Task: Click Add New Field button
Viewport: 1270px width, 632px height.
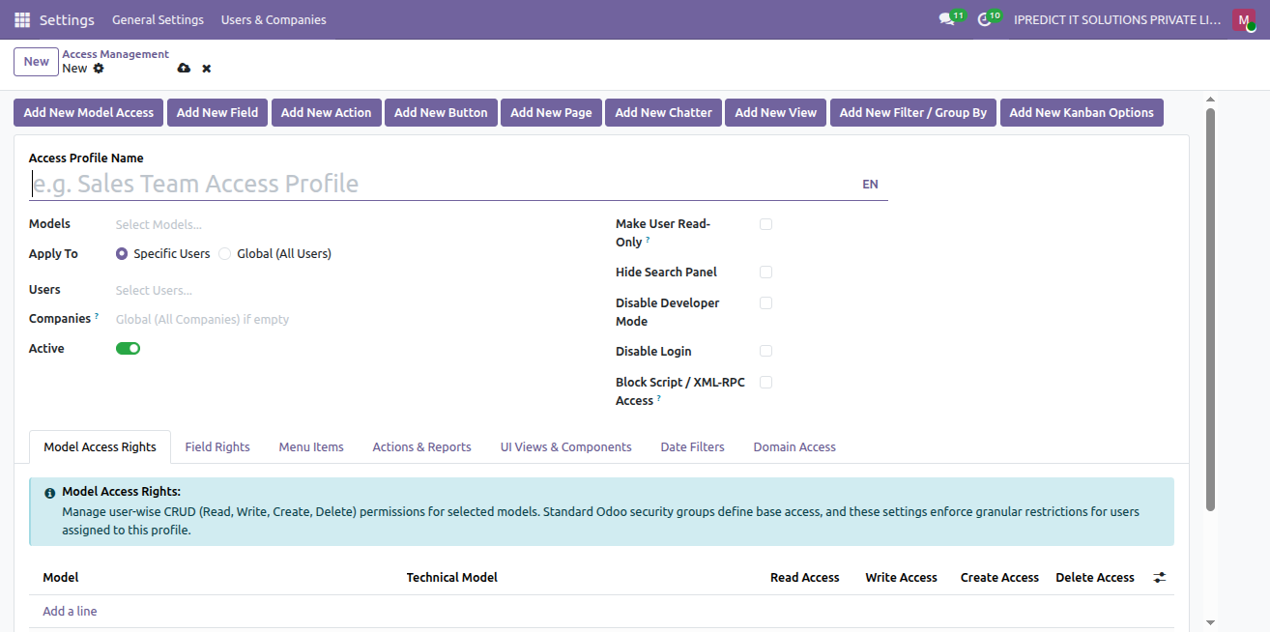Action: point(217,112)
